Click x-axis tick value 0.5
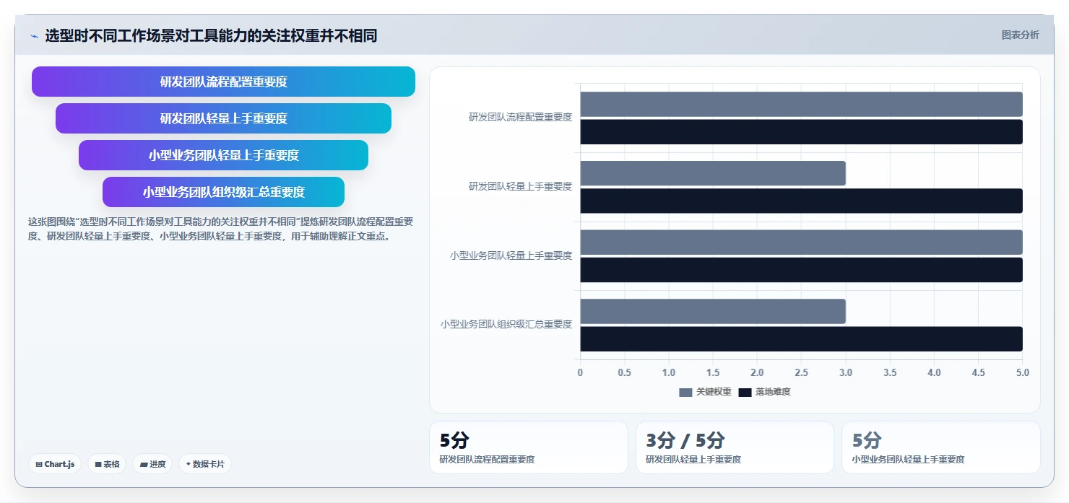This screenshot has height=503, width=1069. 624,372
